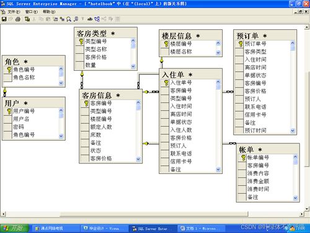Select the 消费金额 column in 帐单

tap(265, 181)
